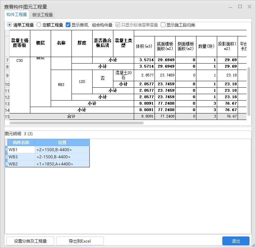Image resolution: width=256 pixels, height=248 pixels.
Task: Click 76.67 in the 合计 row
Action: 227,116
